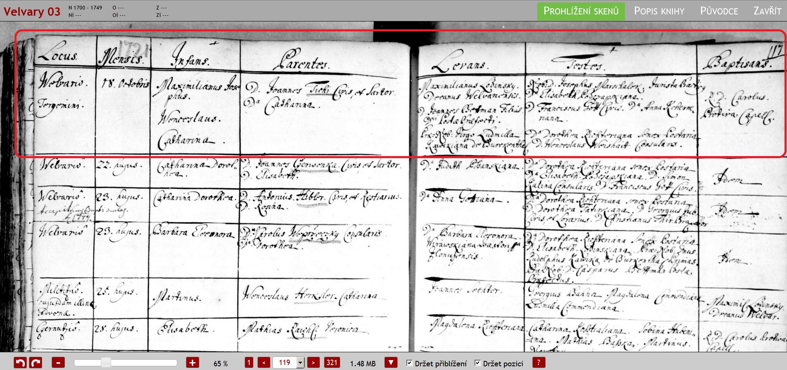Click the zoom level slider handle

(x=106, y=363)
